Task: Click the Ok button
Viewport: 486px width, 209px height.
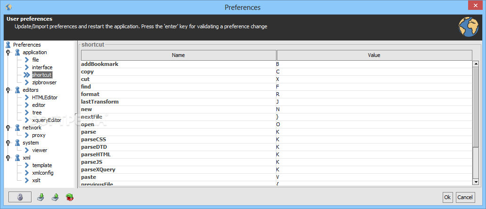Action: pos(447,197)
